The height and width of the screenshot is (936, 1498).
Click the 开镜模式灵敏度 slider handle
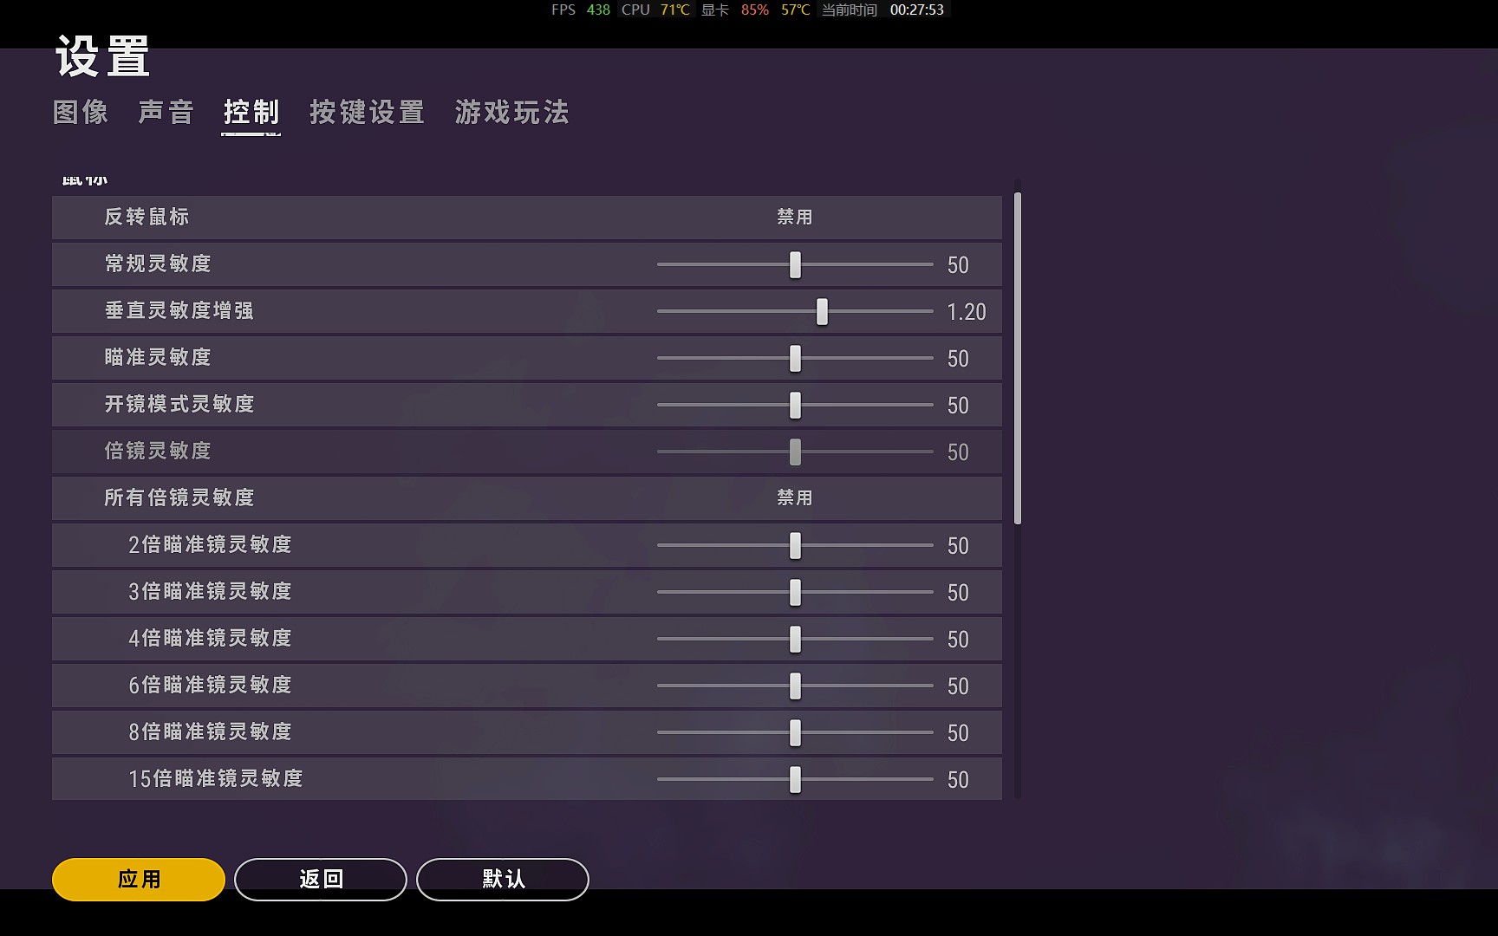coord(795,406)
